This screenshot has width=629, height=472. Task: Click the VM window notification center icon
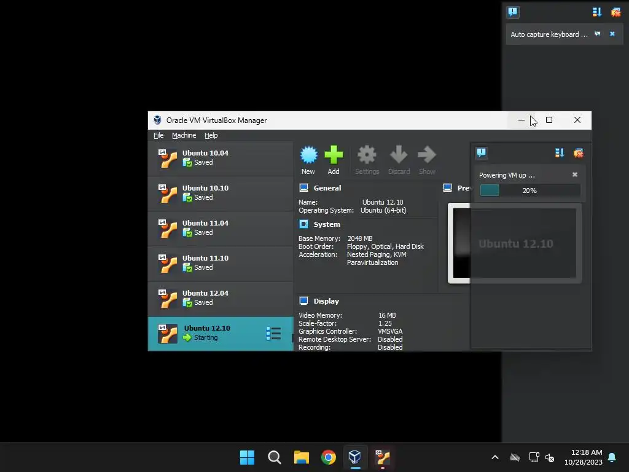click(x=513, y=12)
